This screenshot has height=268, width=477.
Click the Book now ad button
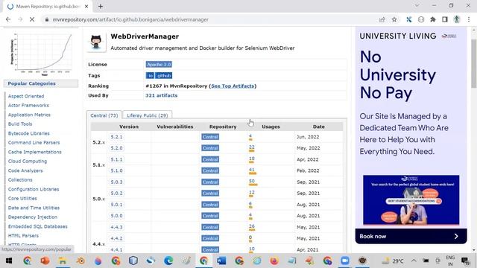[411, 236]
